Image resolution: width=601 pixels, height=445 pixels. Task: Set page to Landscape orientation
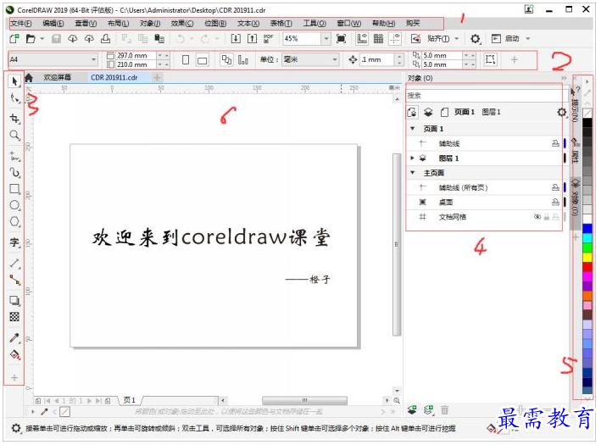tap(202, 60)
